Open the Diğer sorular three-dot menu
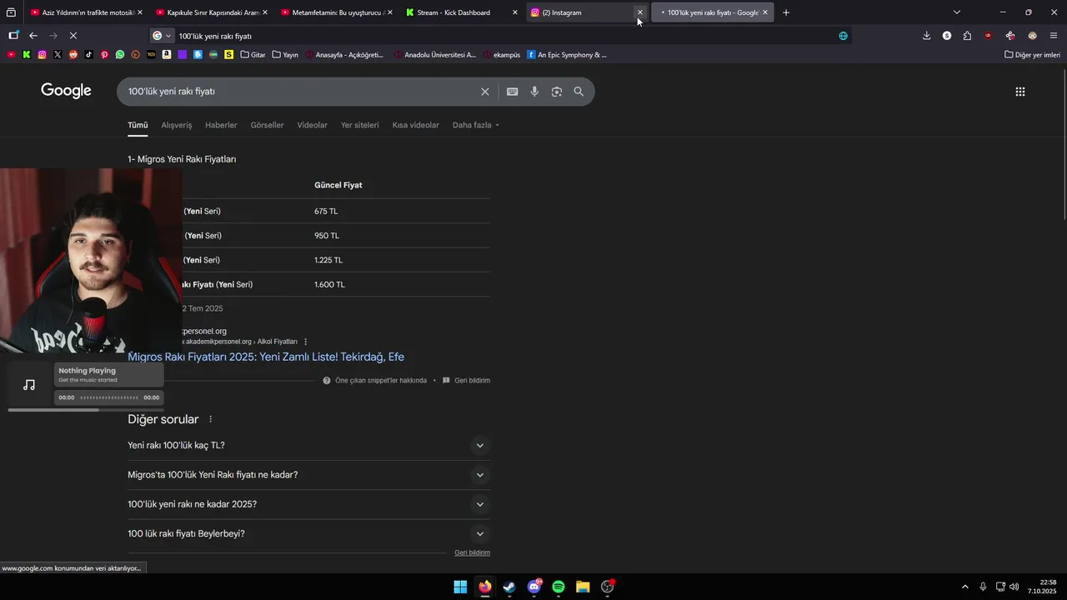Image resolution: width=1067 pixels, height=600 pixels. click(x=210, y=419)
